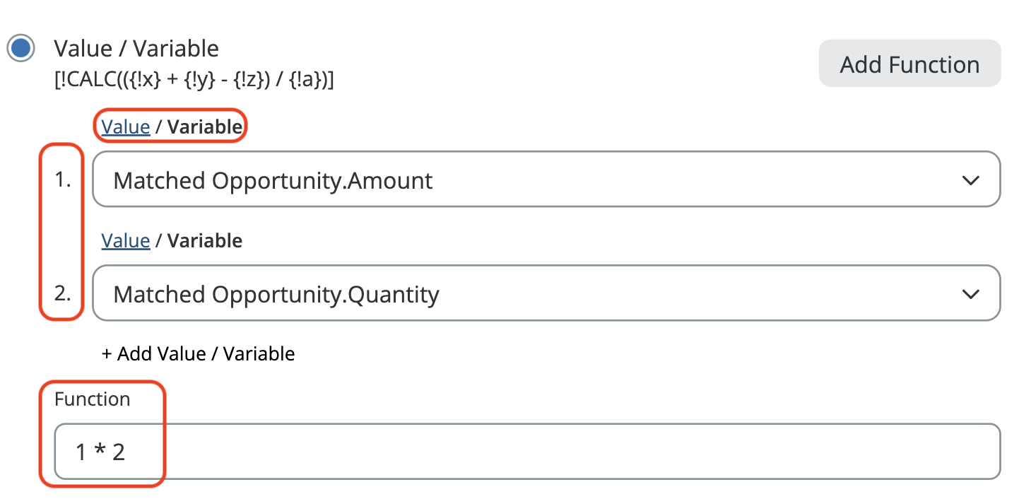Select Variable mode above Amount dropdown
The width and height of the screenshot is (1019, 499).
click(x=204, y=127)
